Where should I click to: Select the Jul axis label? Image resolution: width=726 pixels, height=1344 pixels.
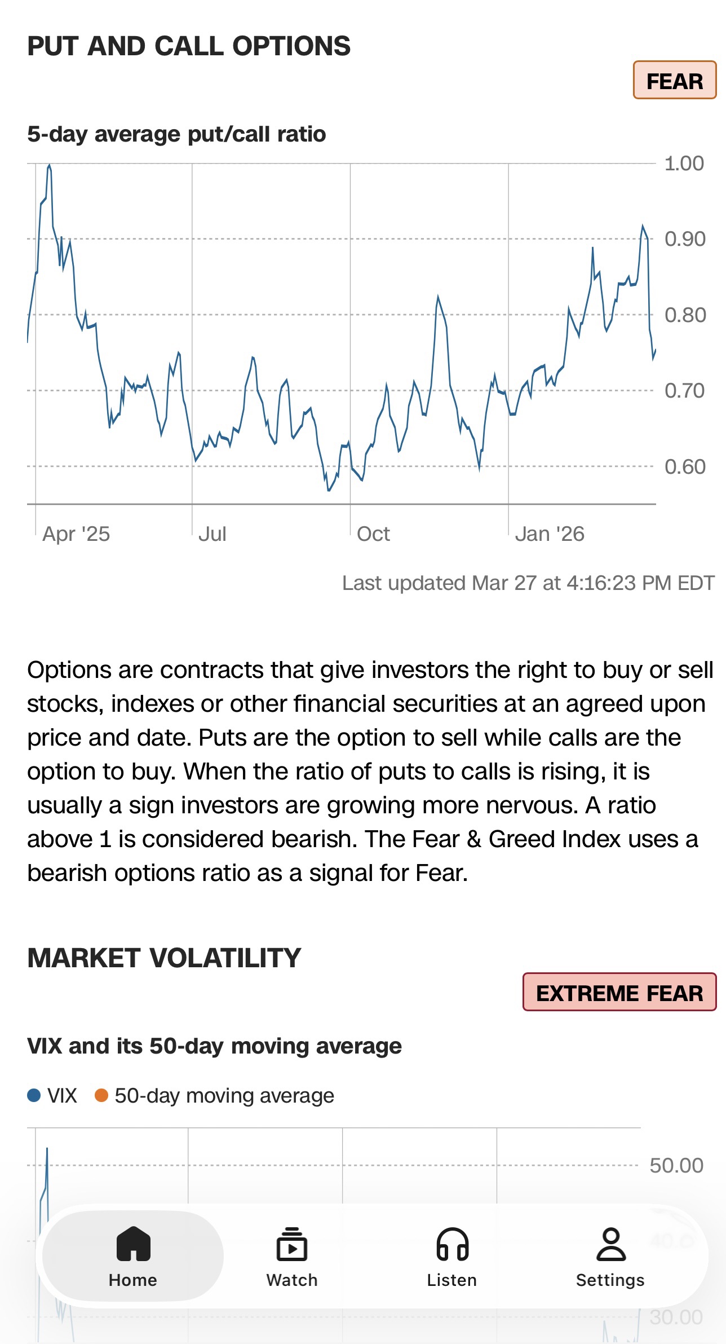pos(213,534)
